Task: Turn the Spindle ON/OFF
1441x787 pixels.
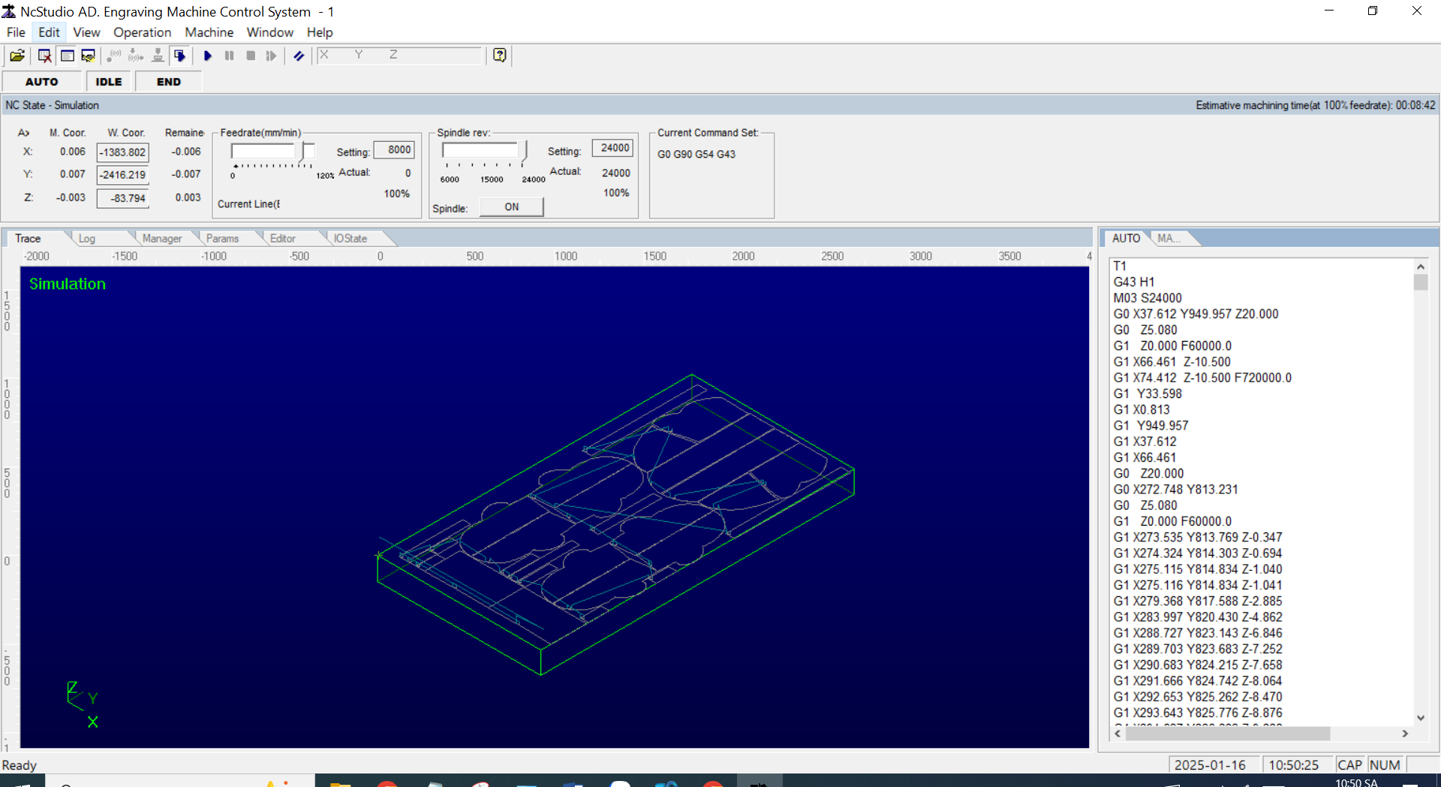Action: point(511,207)
